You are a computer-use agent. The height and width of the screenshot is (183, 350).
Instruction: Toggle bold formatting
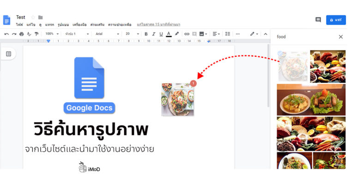pyautogui.click(x=146, y=34)
